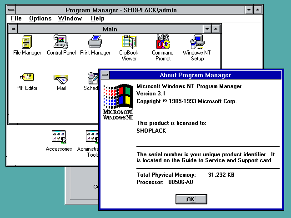This screenshot has height=218, width=291.
Task: Open the Options menu
Action: click(x=40, y=18)
